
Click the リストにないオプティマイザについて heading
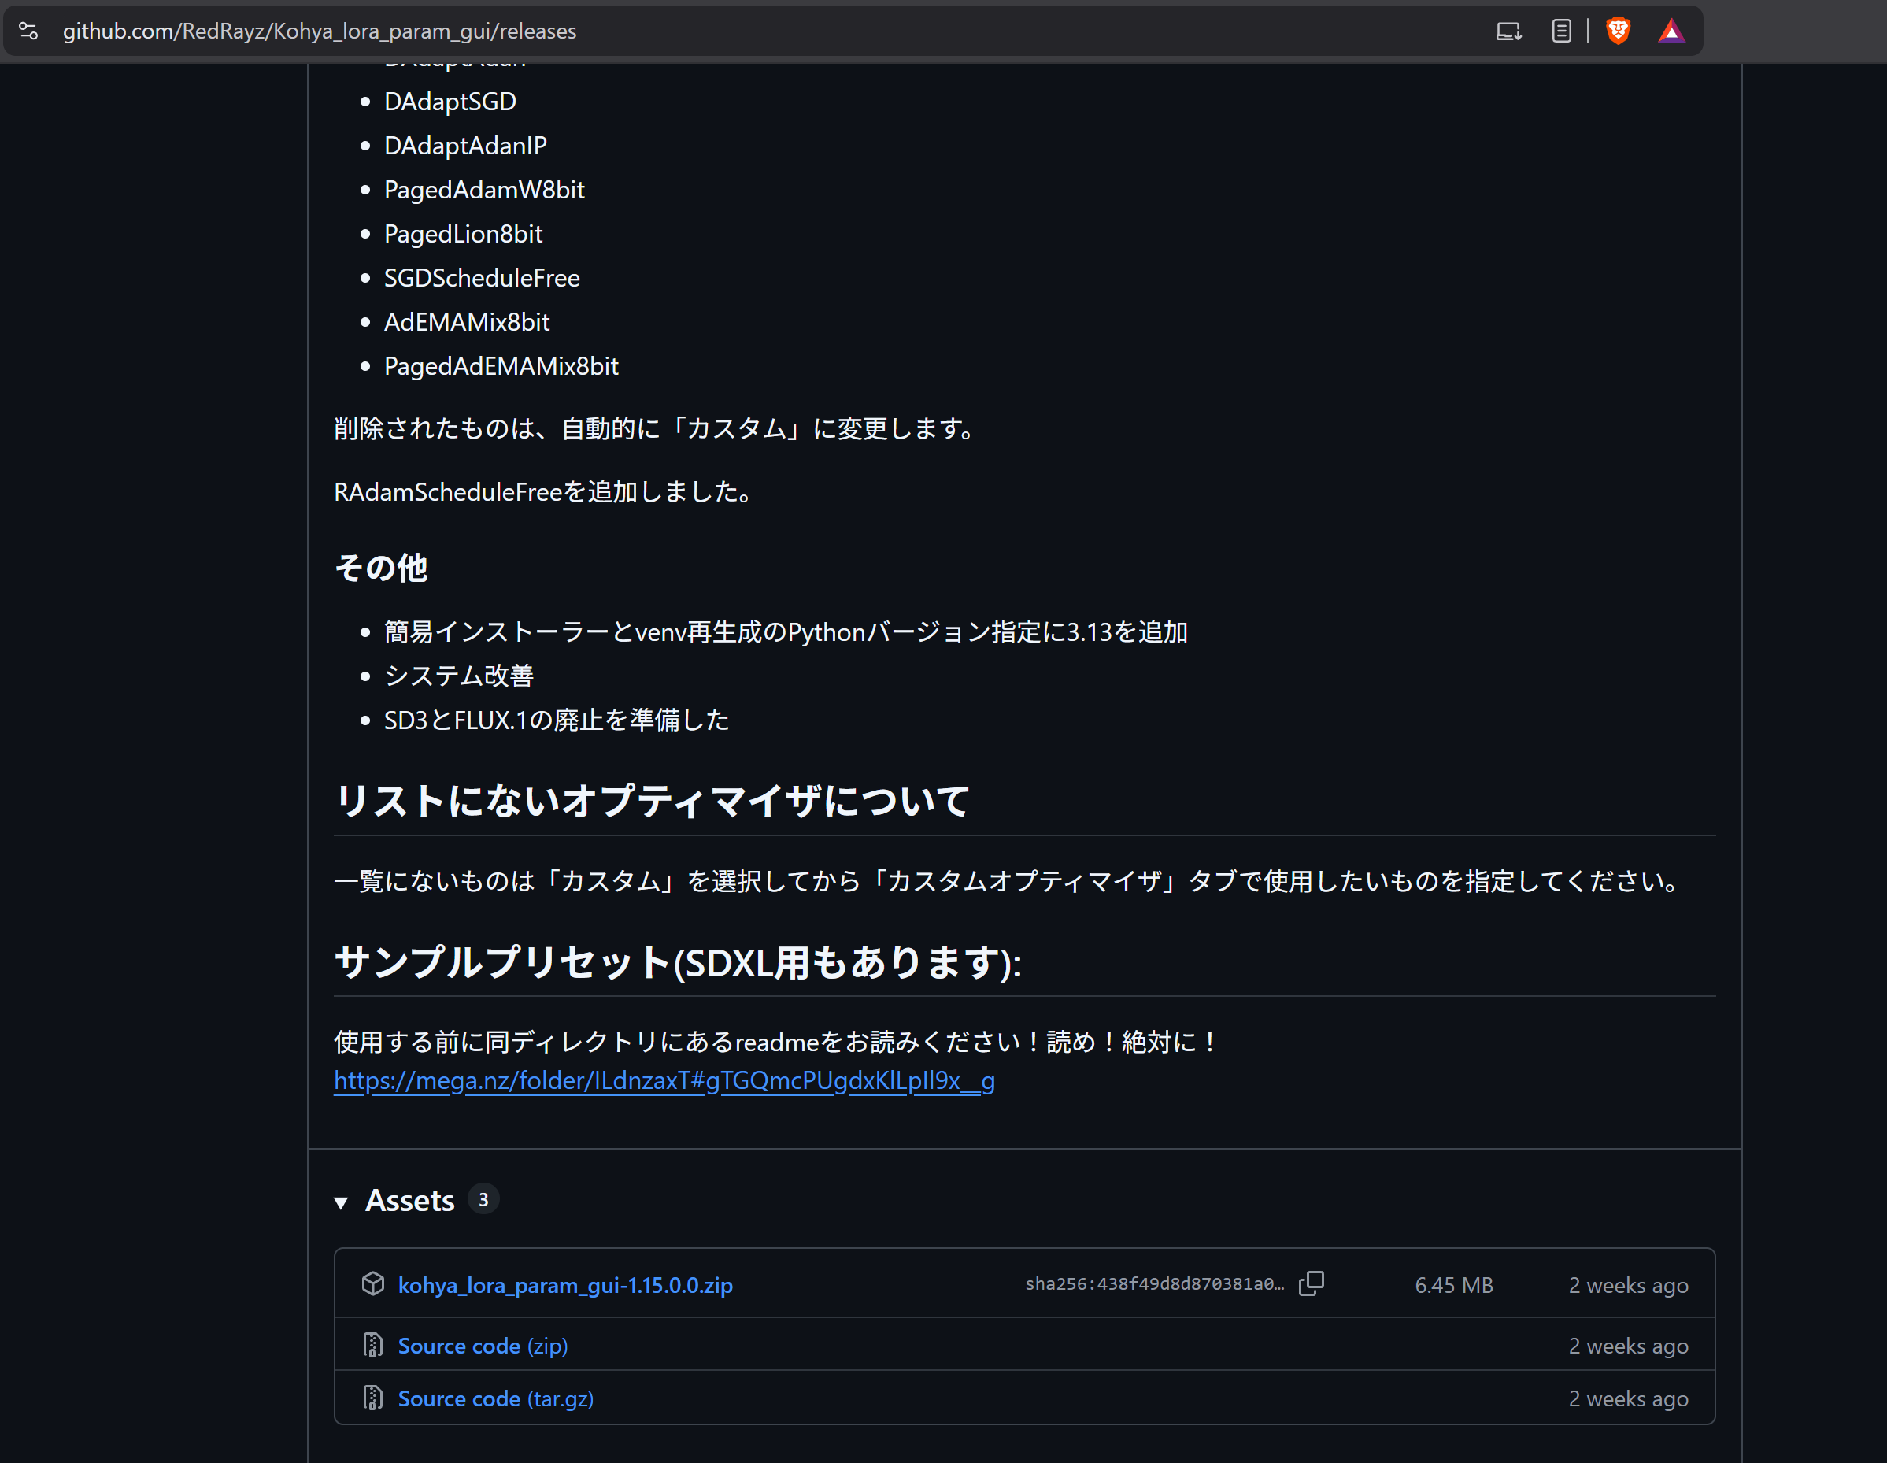tap(652, 800)
